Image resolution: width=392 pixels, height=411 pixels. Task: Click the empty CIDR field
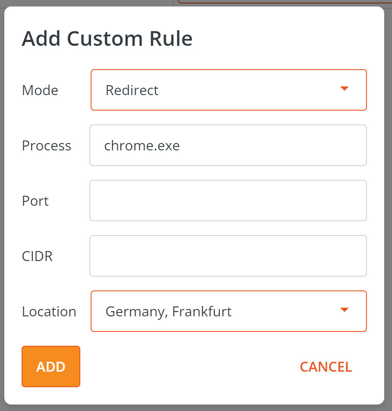228,256
